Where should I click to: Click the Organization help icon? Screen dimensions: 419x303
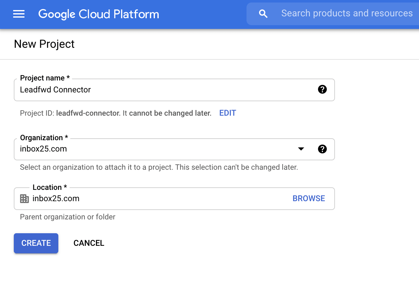point(322,149)
